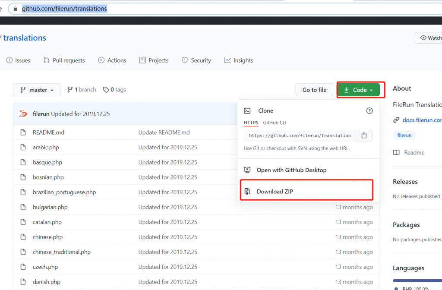
Task: Open the green Code dropdown button
Action: pos(358,90)
